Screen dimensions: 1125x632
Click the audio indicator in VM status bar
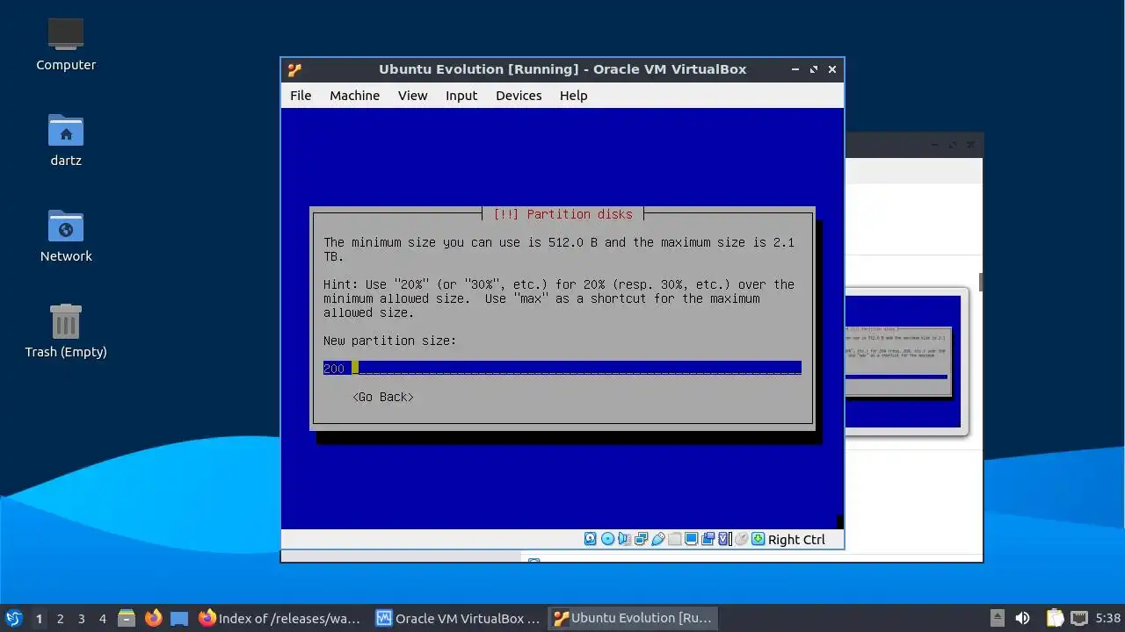coord(624,539)
